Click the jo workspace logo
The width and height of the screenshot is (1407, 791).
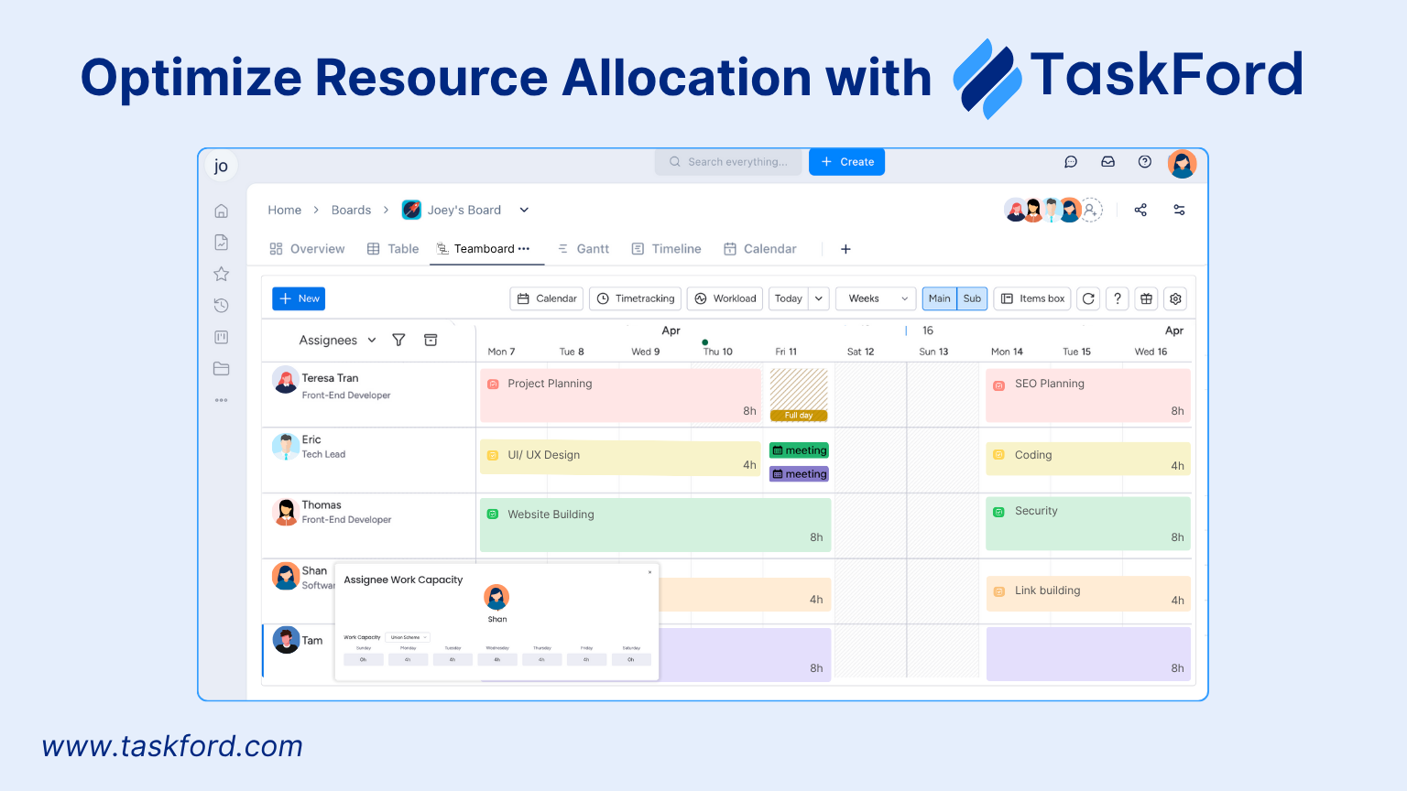(x=221, y=166)
